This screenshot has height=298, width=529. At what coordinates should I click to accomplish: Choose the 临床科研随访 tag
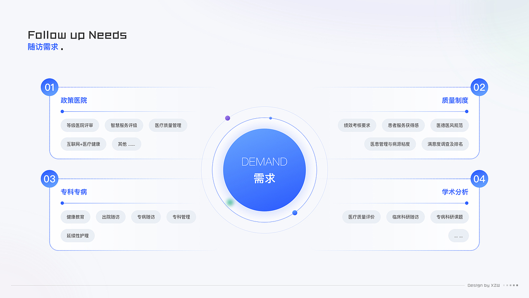(405, 217)
